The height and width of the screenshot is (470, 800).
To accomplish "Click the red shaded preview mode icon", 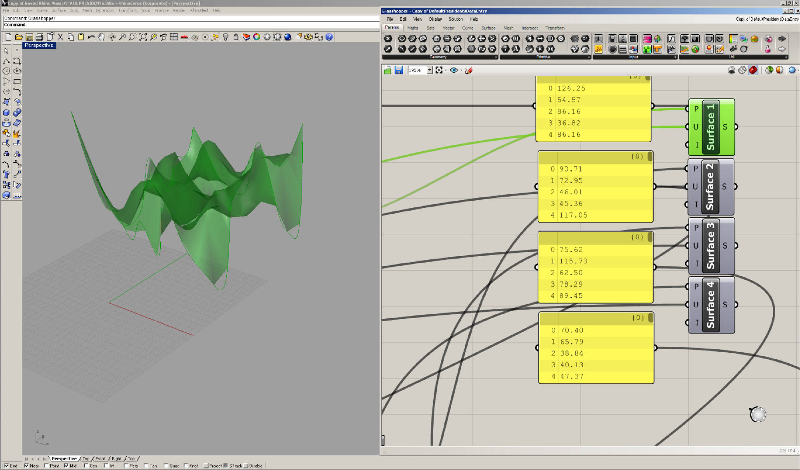I will (x=753, y=70).
